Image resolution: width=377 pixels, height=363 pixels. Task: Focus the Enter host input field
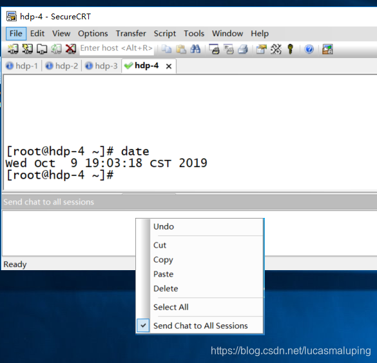click(117, 48)
